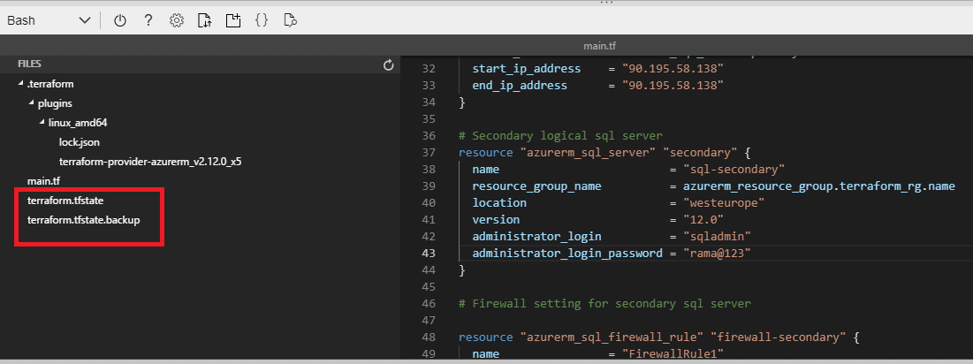Click line number 37 in the gutter
The image size is (973, 364).
tap(429, 152)
